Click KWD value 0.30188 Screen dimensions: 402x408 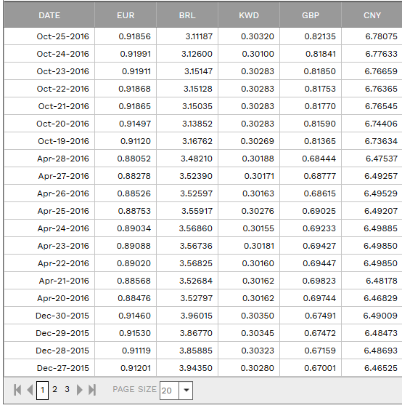[x=258, y=159]
